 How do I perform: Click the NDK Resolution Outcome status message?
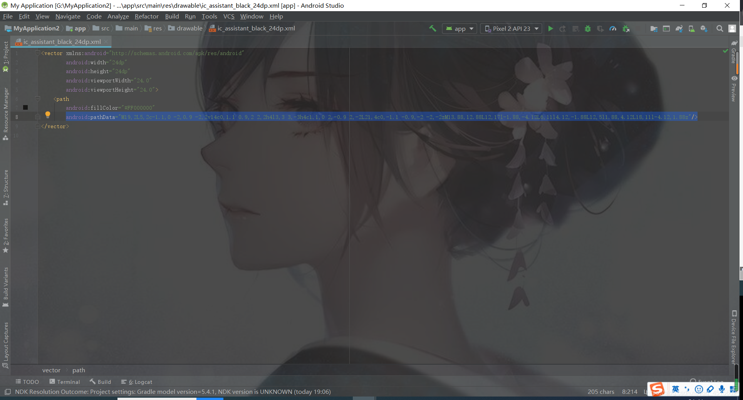173,392
